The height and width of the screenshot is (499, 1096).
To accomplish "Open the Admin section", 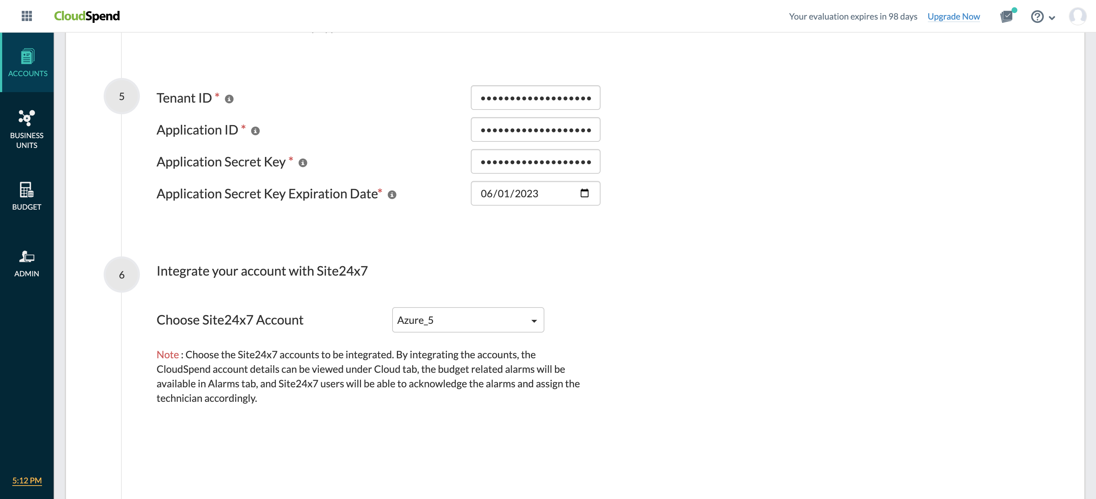I will (x=26, y=262).
